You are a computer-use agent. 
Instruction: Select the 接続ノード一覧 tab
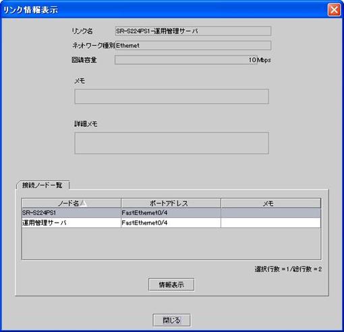pyautogui.click(x=42, y=185)
